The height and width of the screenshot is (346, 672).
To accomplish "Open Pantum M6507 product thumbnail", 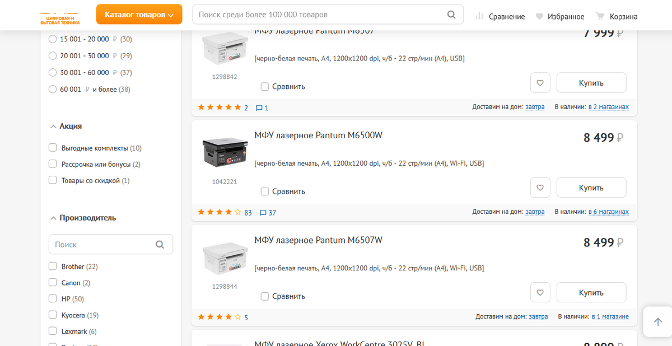I will 225,48.
